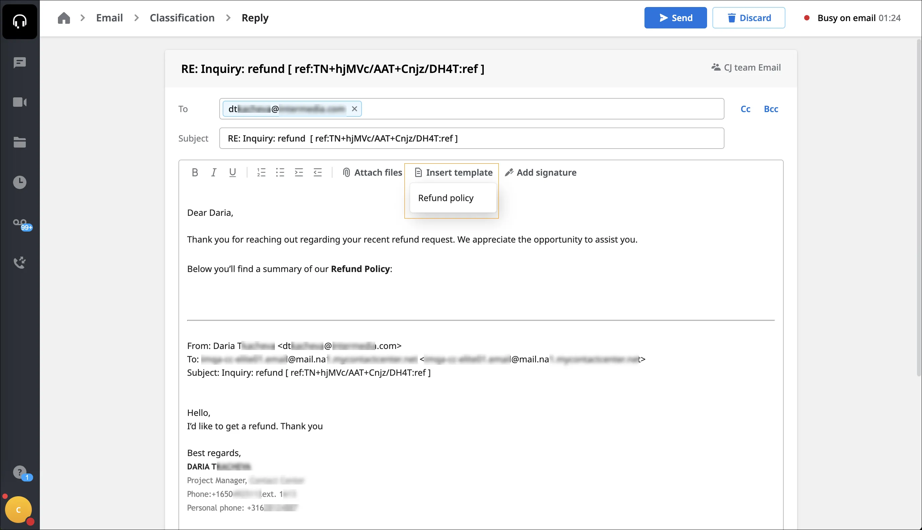Open the Insert template dropdown
This screenshot has height=530, width=922.
(x=453, y=173)
